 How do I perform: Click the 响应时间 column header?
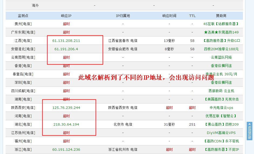(x=169, y=16)
